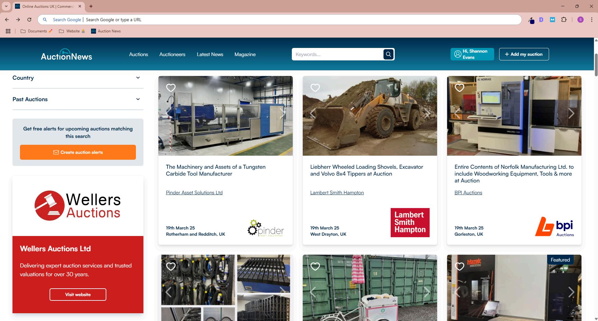598x321 pixels.
Task: Go back in browser history
Action: (x=7, y=20)
